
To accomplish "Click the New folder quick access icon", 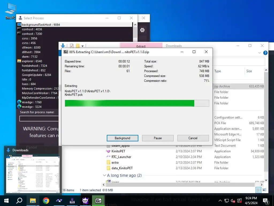I will click(x=78, y=46).
